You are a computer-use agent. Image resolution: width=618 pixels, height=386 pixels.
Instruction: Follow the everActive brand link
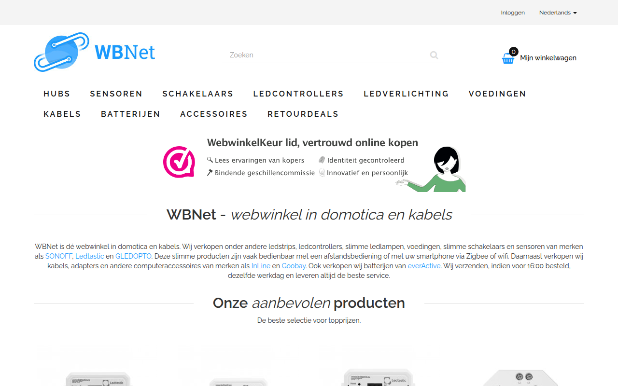pyautogui.click(x=424, y=266)
